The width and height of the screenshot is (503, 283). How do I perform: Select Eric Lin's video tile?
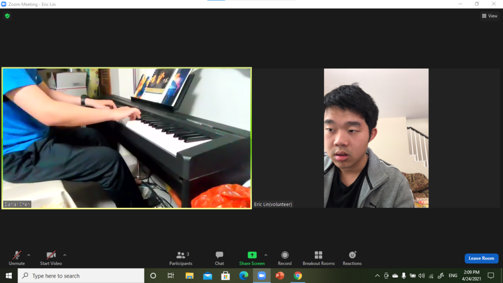tap(376, 138)
